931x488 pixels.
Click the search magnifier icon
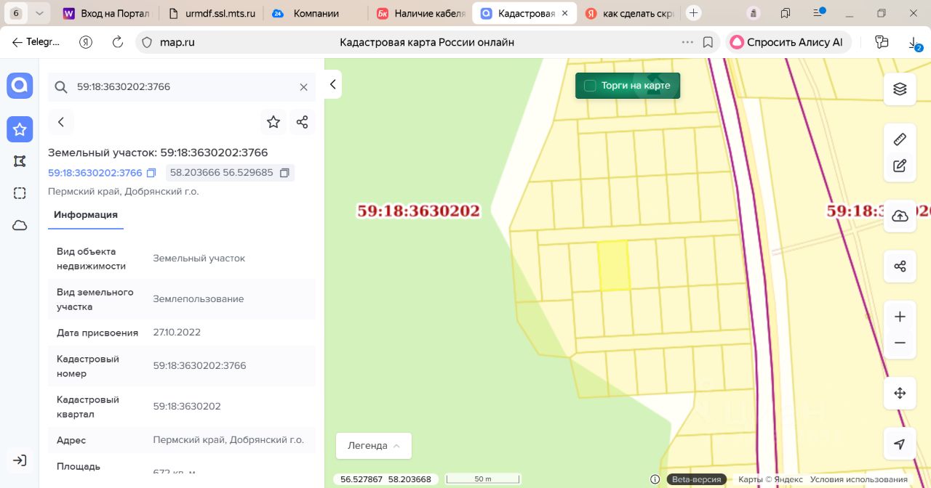[x=61, y=87]
